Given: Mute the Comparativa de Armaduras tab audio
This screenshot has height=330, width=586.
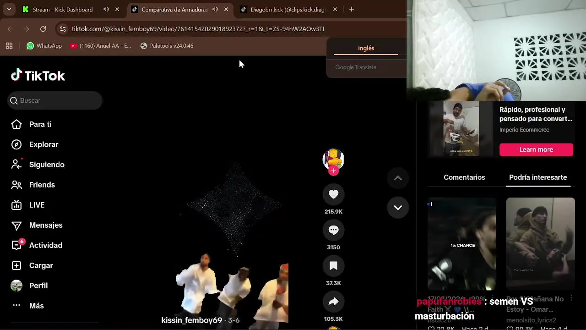Looking at the screenshot, I should [x=215, y=9].
